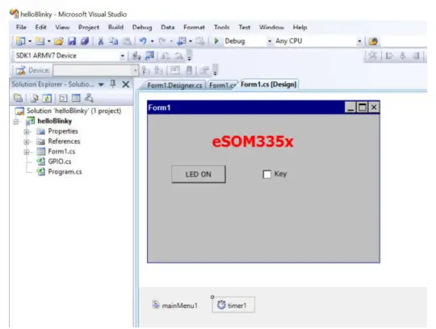Expand the Properties tree node

pos(27,132)
